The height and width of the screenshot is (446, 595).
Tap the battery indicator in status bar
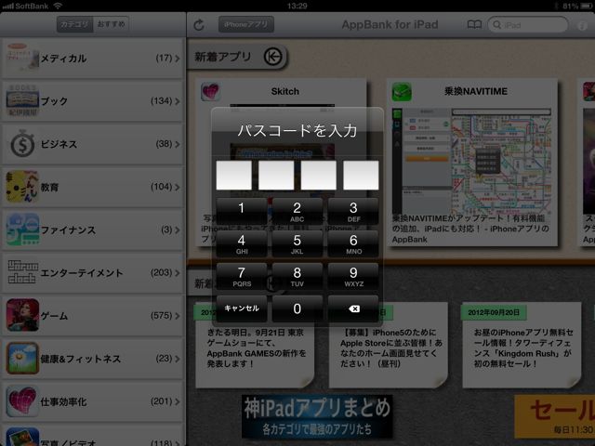click(586, 6)
